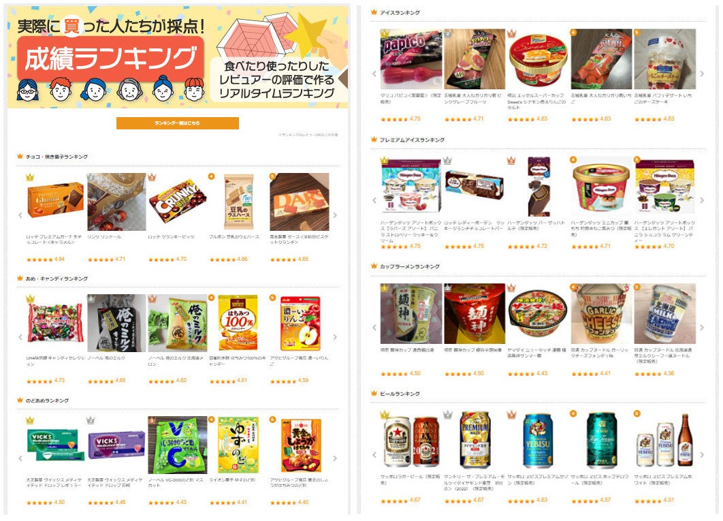Click the rank 5 badge in throat candy row

tap(272, 420)
